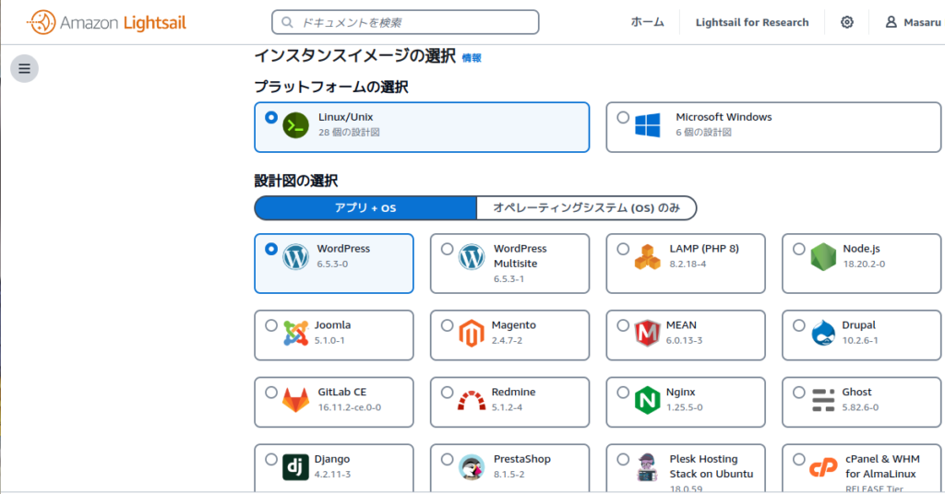
Task: Open settings via the gear icon
Action: coord(847,22)
